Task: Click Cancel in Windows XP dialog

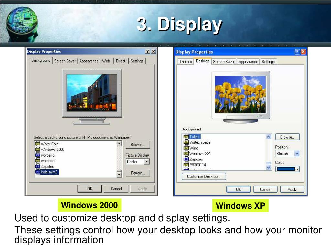Action: (265, 189)
